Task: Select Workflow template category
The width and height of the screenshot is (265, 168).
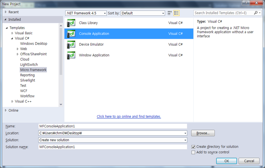Action: pos(27,96)
